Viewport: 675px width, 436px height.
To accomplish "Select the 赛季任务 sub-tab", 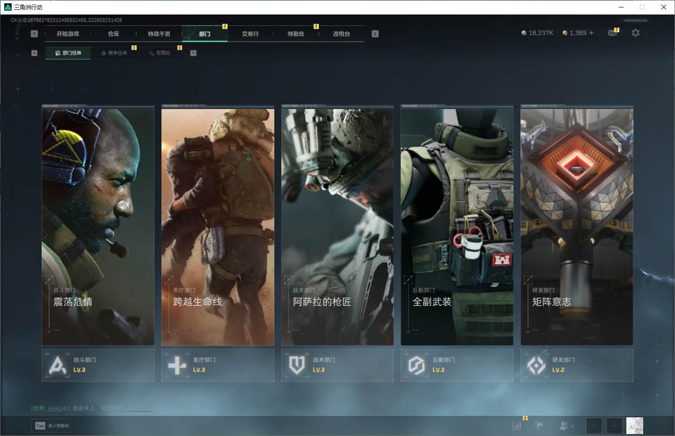I will coord(114,53).
